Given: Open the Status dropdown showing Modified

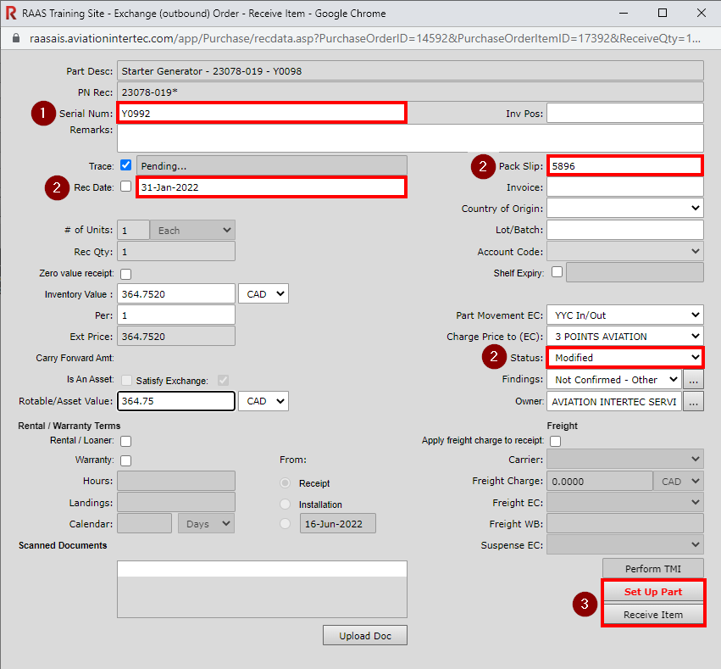Looking at the screenshot, I should [624, 358].
